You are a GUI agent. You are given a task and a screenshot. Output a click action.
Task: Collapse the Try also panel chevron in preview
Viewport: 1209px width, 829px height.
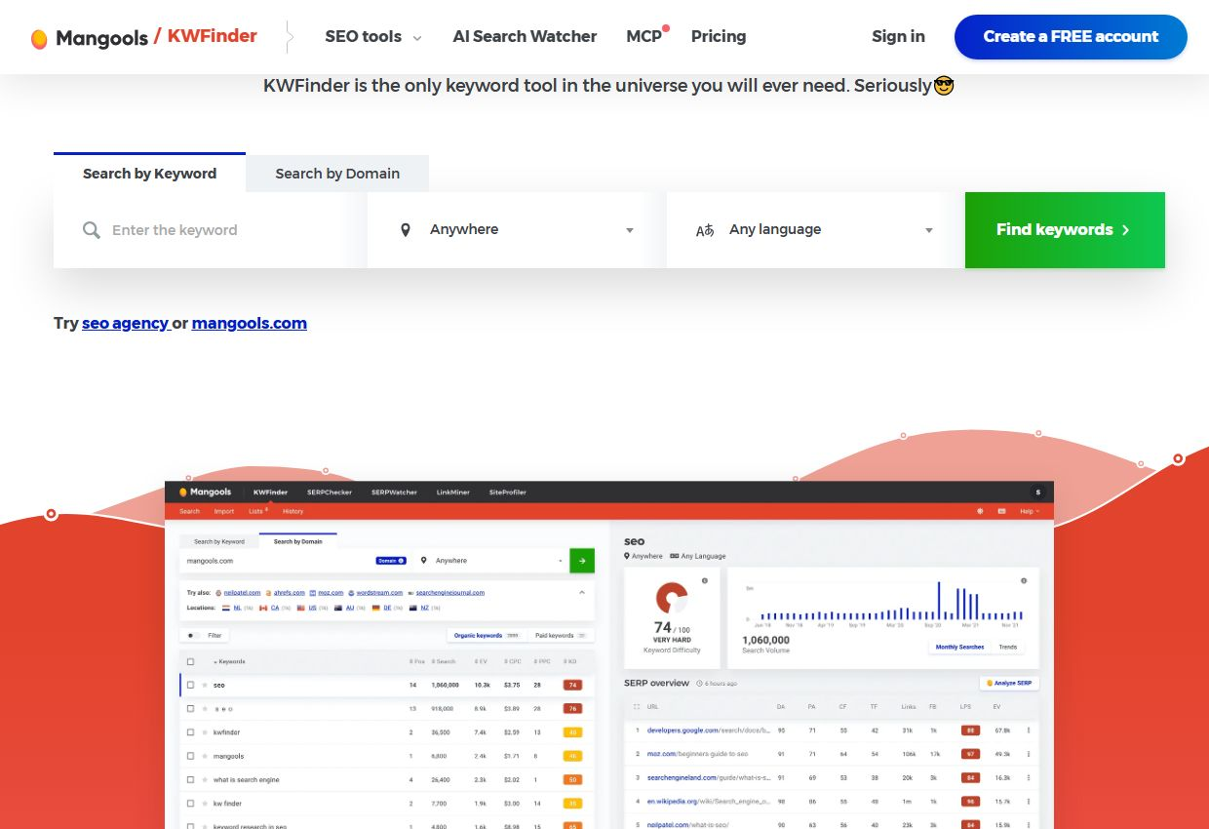[582, 592]
